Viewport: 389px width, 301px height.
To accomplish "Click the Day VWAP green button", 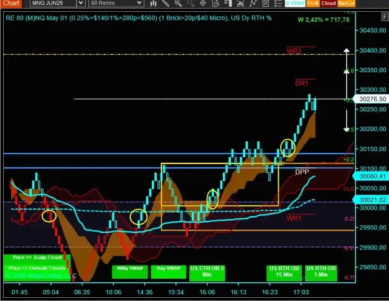I will [169, 272].
